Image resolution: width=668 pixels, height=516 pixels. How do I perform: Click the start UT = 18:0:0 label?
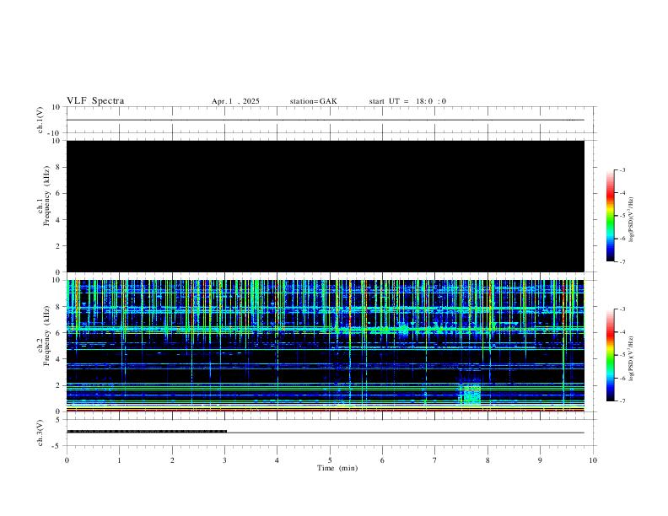coord(407,101)
